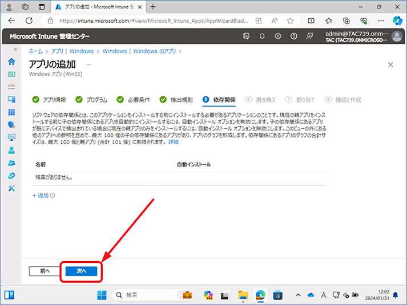Open the Groups icon in the sidebar

pyautogui.click(x=11, y=162)
